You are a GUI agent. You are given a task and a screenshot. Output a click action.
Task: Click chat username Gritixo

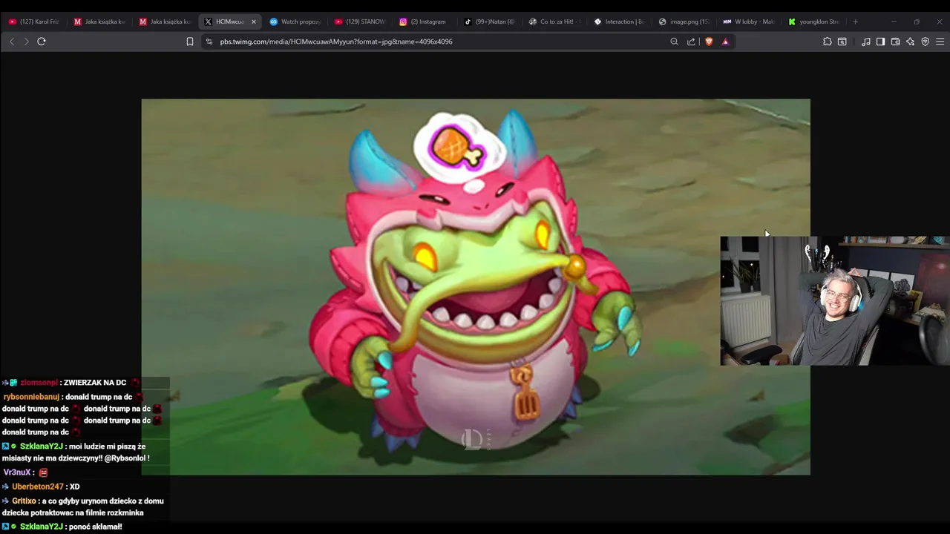click(x=24, y=501)
